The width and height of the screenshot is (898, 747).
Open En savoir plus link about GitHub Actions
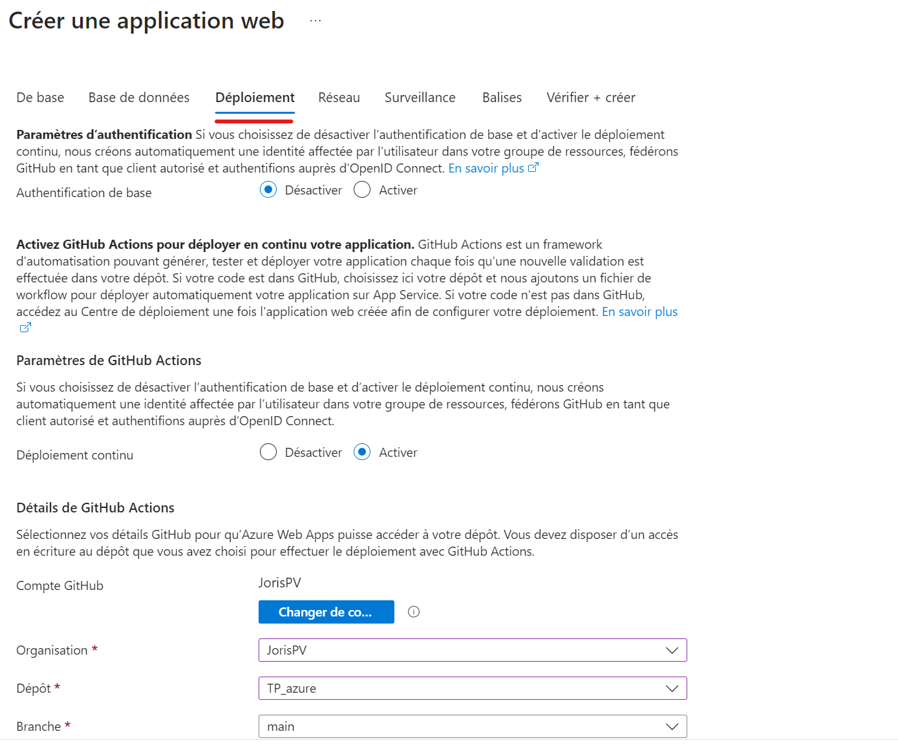(x=639, y=311)
